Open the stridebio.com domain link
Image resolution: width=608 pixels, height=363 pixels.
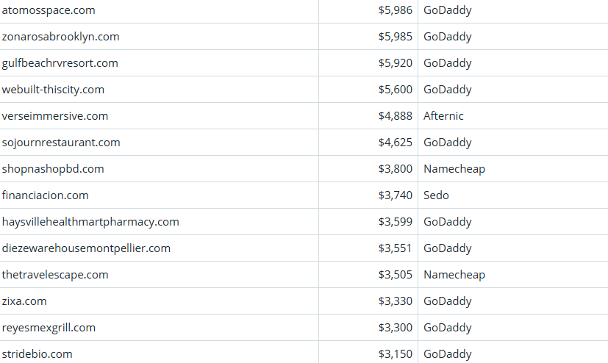pyautogui.click(x=37, y=354)
